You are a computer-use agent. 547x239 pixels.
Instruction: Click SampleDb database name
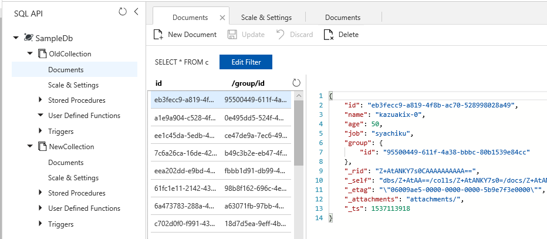coord(54,38)
